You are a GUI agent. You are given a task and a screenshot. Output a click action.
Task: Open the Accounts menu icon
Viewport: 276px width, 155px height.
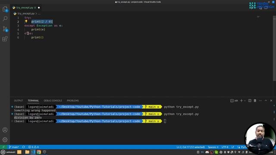coord(5,130)
